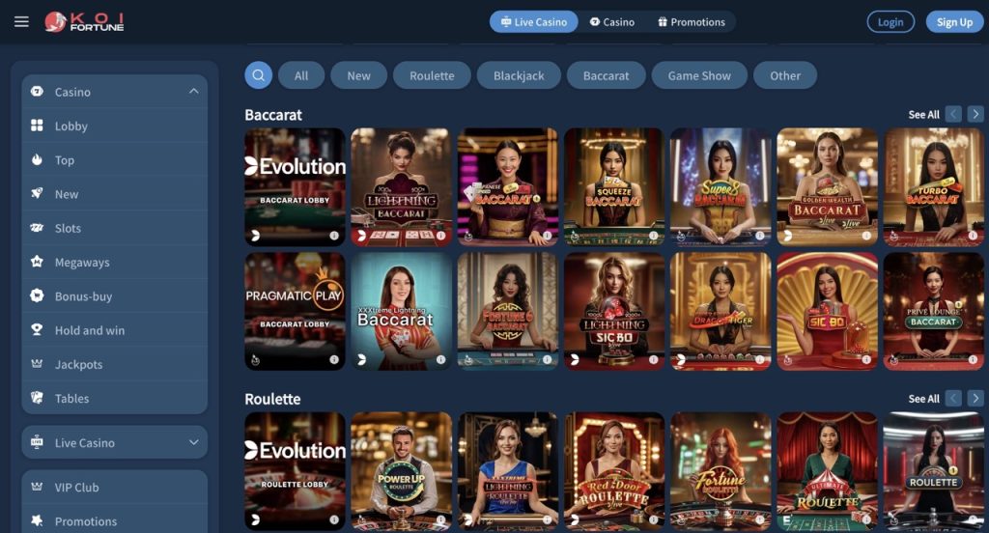The image size is (989, 533).
Task: Switch to Casino top tab
Action: pyautogui.click(x=612, y=22)
